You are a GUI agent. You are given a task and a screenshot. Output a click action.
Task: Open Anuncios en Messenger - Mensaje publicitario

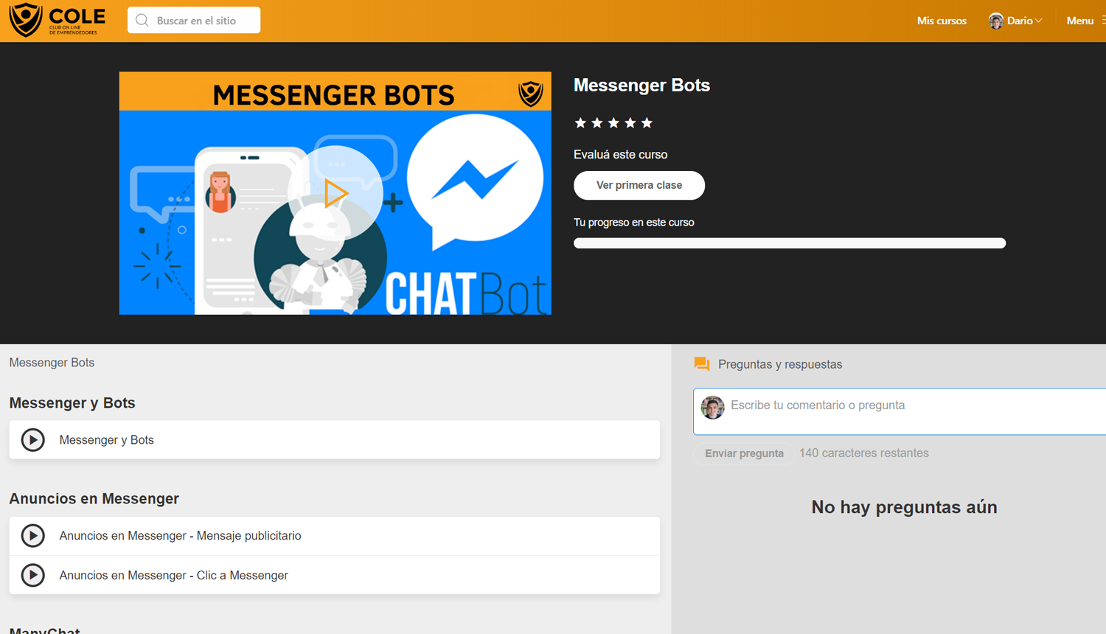pyautogui.click(x=335, y=536)
